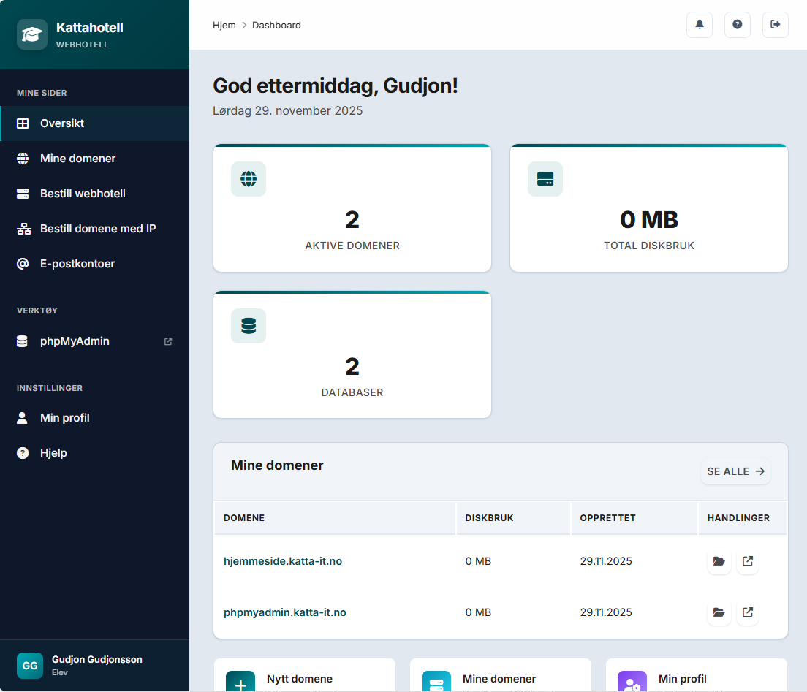Open file manager for phpmyadmin.katta-it.no
The image size is (807, 692).
pyautogui.click(x=719, y=612)
